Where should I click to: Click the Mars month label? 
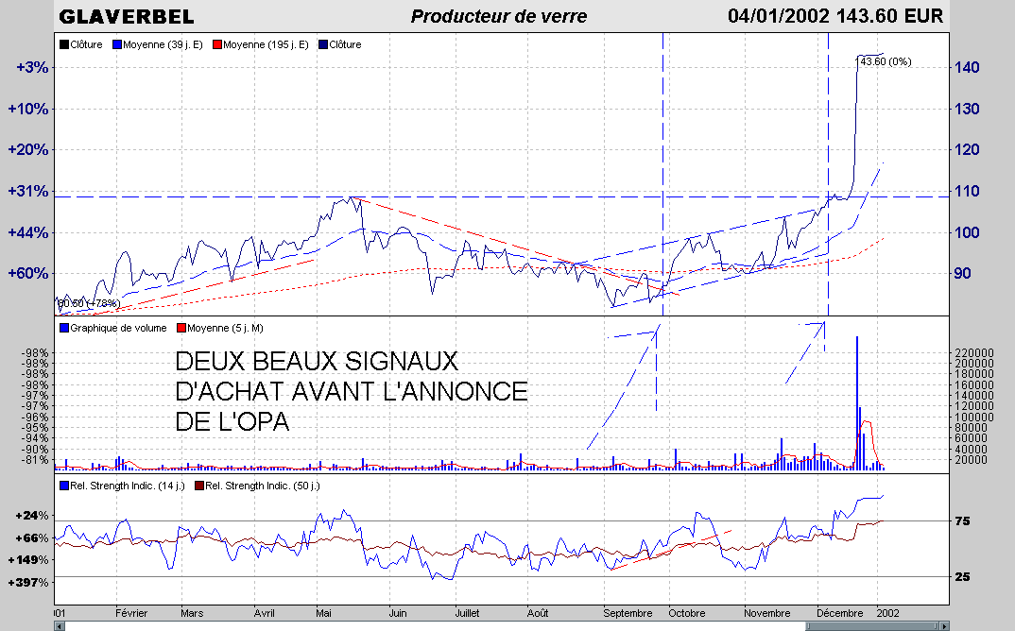pos(192,613)
